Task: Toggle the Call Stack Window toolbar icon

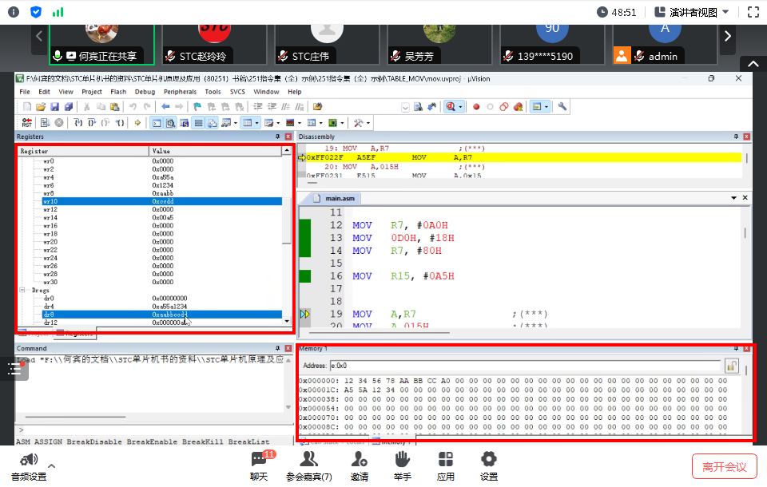Action: point(213,123)
